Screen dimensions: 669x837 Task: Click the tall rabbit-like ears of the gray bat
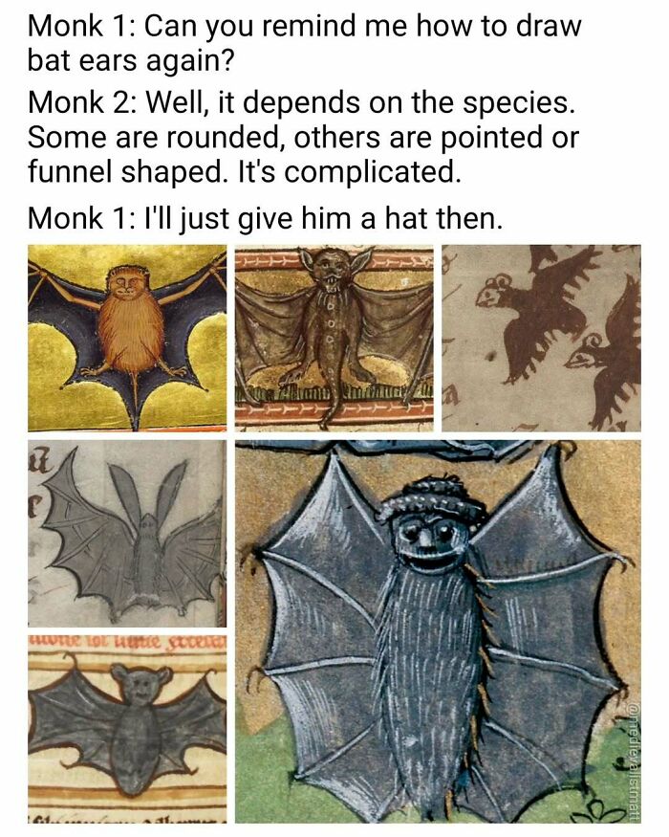pos(147,489)
